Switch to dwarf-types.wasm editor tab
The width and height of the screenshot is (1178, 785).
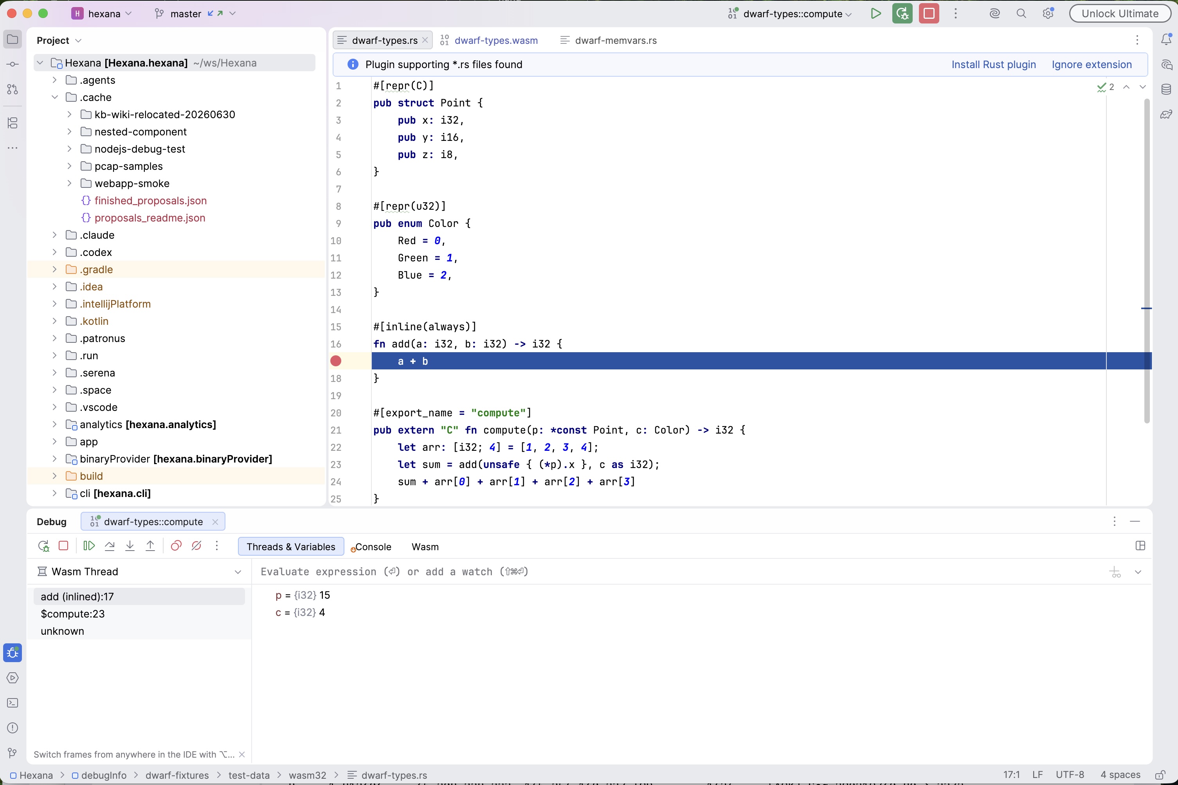pyautogui.click(x=489, y=40)
